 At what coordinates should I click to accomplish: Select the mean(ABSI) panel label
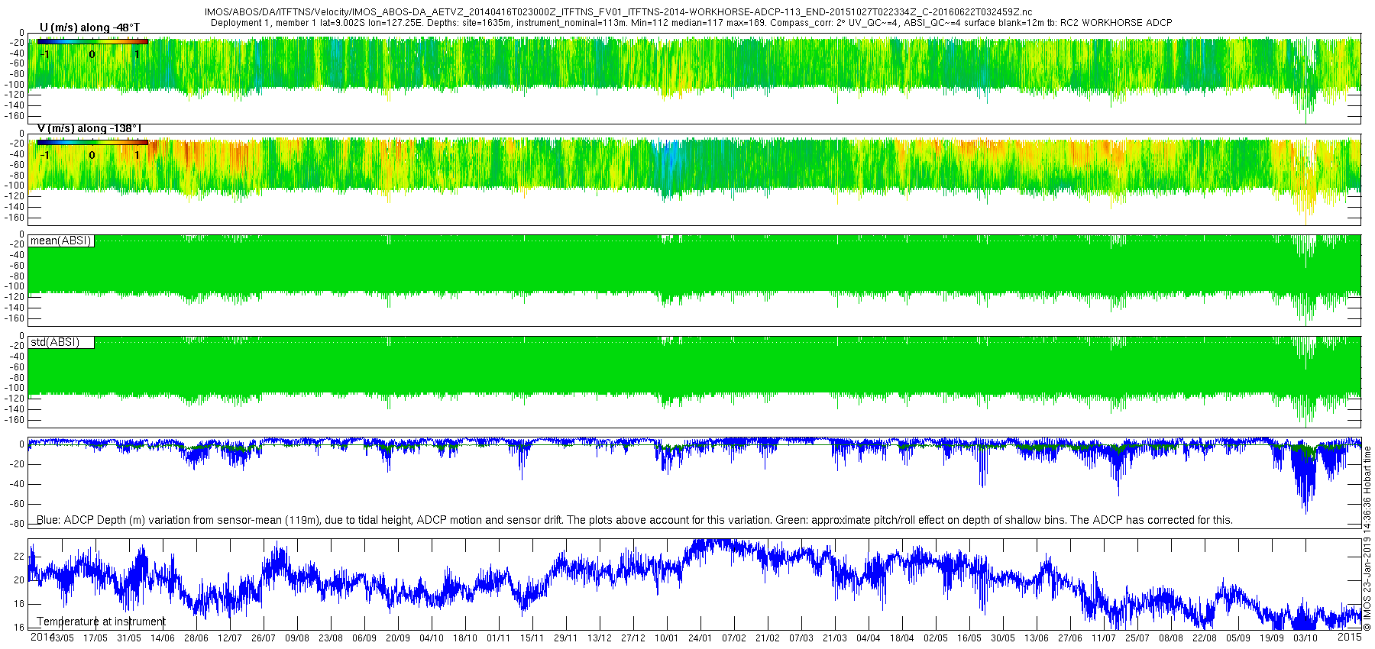point(61,241)
